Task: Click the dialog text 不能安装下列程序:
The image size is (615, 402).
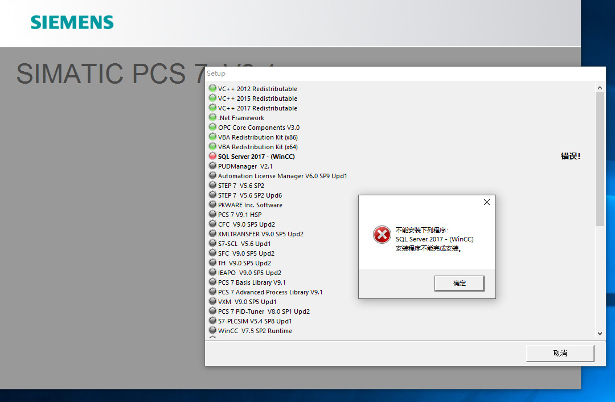Action: [x=421, y=230]
